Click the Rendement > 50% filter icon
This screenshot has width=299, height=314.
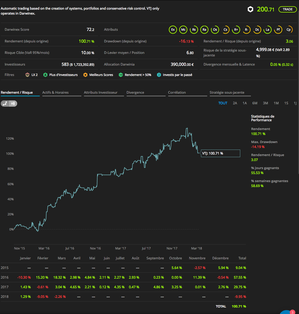(121, 75)
